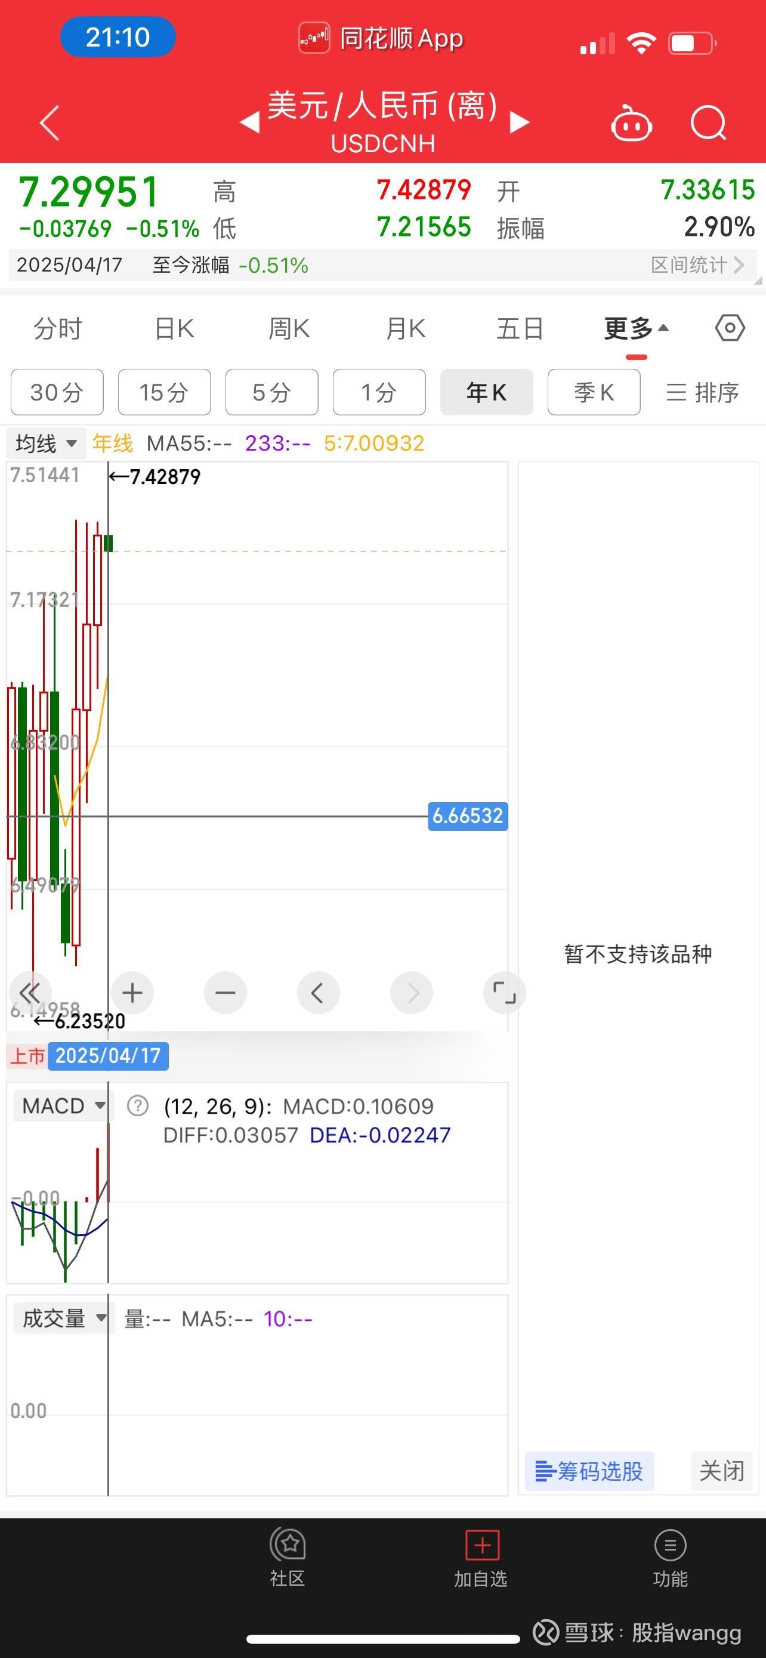Zoom in chart with plus button
The width and height of the screenshot is (766, 1658).
click(132, 993)
